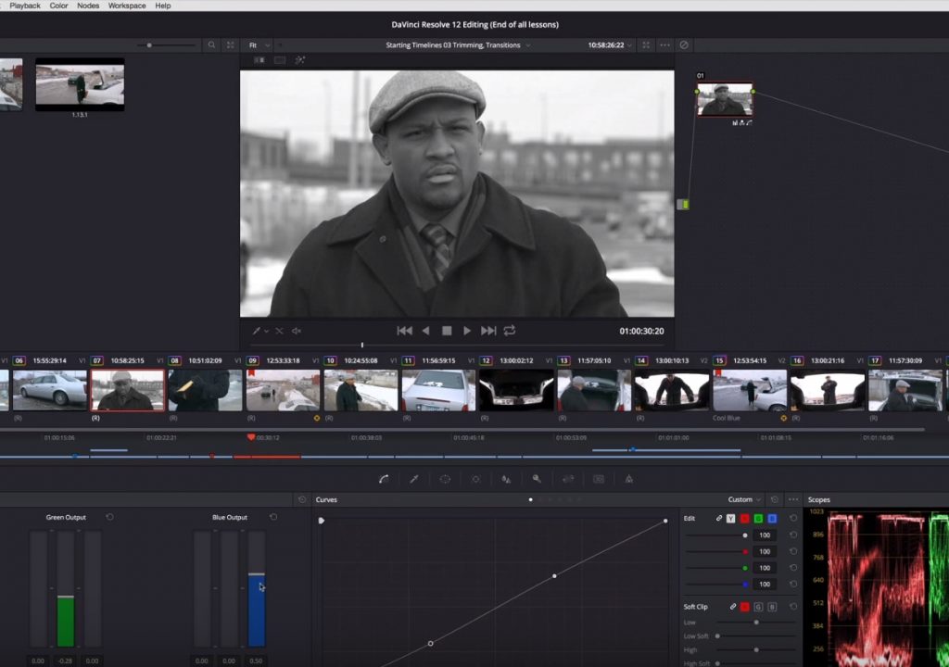Viewport: 949px width, 667px height.
Task: Open the Sizing palette icon
Action: [x=568, y=479]
